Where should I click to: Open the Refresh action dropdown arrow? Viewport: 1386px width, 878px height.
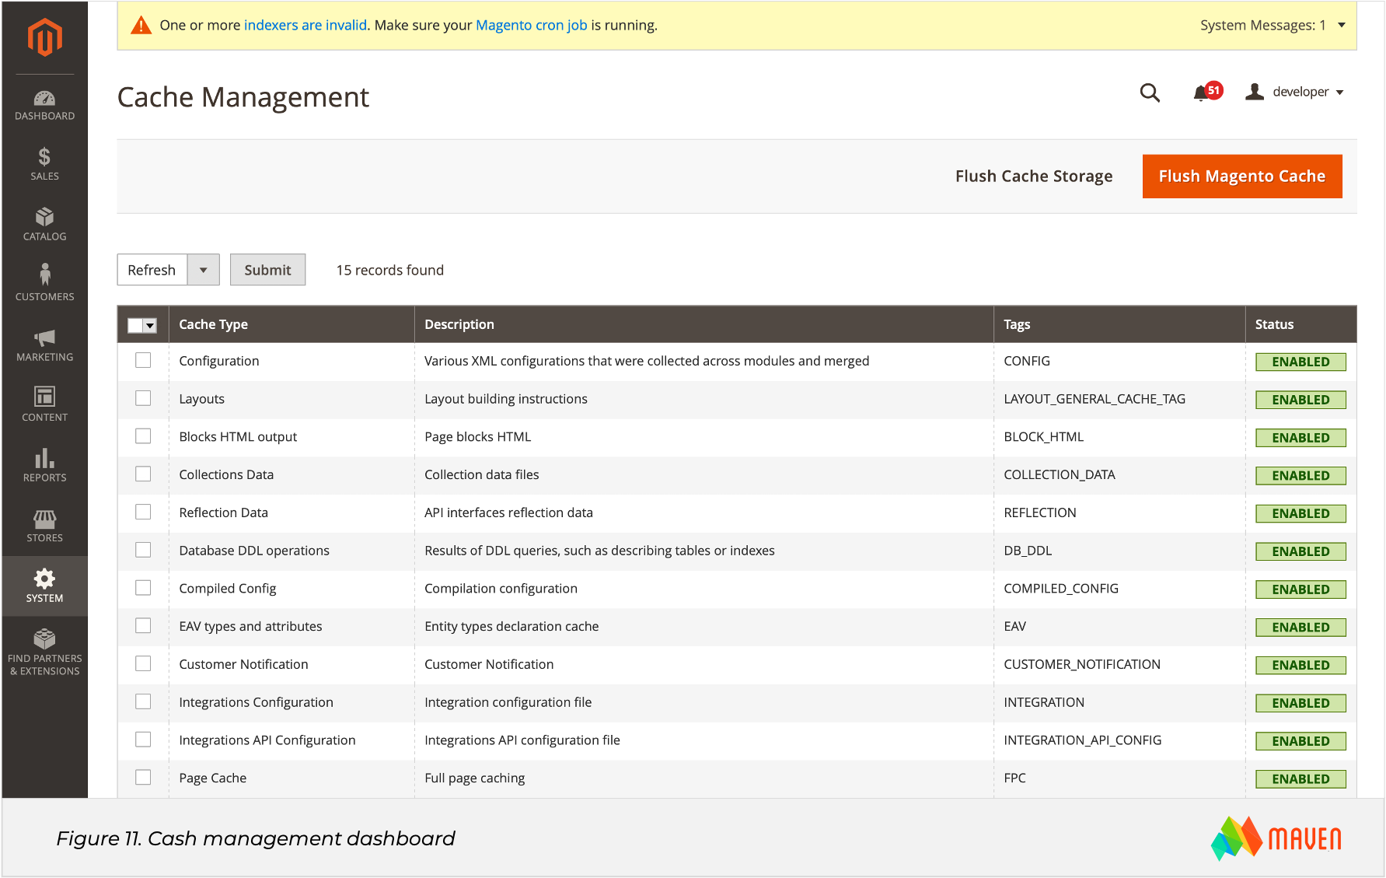pyautogui.click(x=203, y=270)
